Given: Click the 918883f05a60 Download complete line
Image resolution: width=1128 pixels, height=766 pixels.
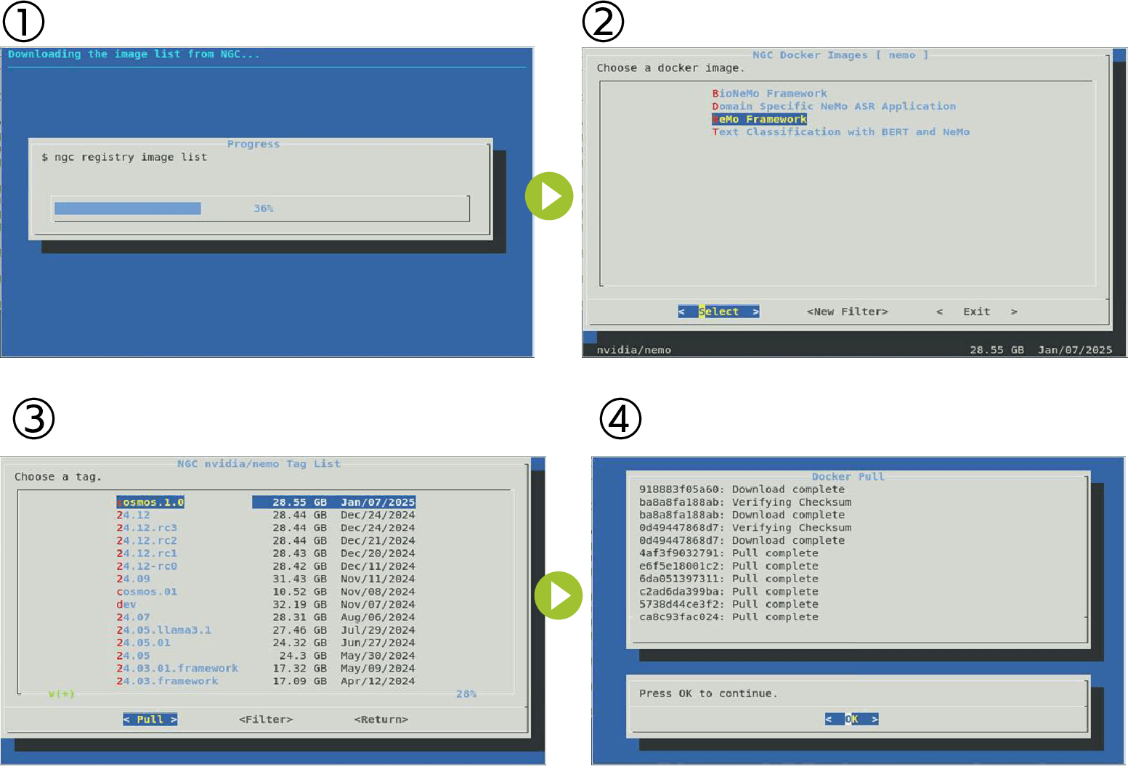Looking at the screenshot, I should [x=742, y=489].
